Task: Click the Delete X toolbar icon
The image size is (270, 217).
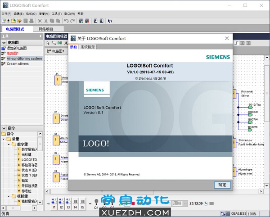Action: [40, 21]
